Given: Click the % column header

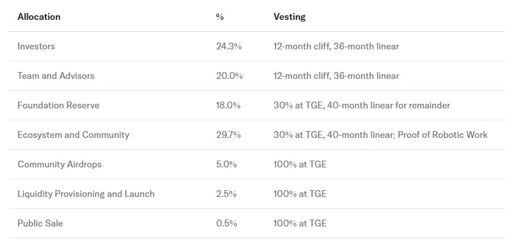Looking at the screenshot, I should 220,17.
